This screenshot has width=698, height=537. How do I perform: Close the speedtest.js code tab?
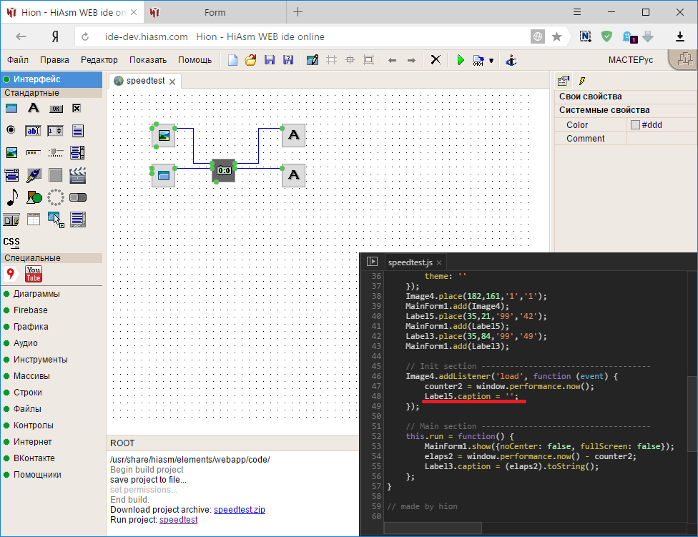coord(439,263)
